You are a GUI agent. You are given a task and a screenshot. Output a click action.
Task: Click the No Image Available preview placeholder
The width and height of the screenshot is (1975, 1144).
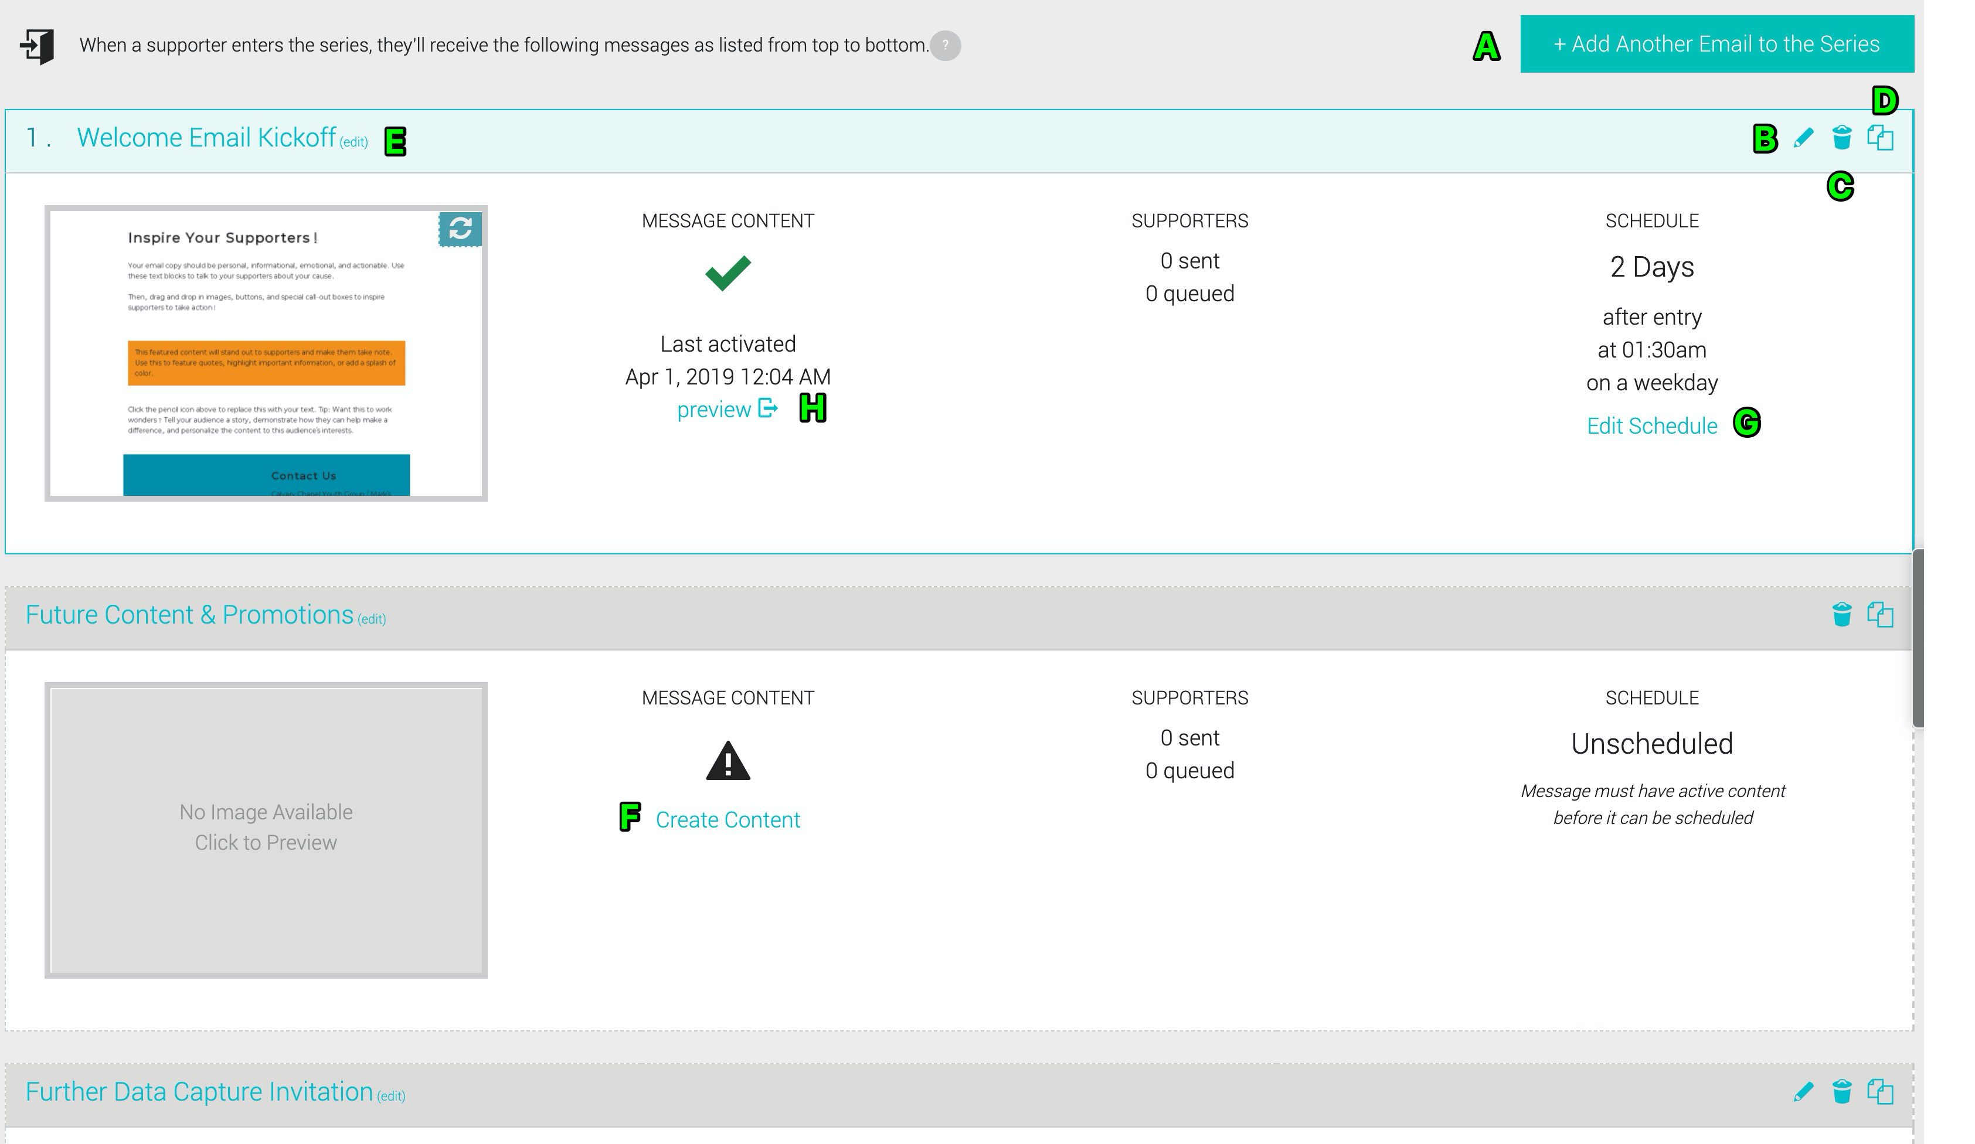click(x=266, y=830)
